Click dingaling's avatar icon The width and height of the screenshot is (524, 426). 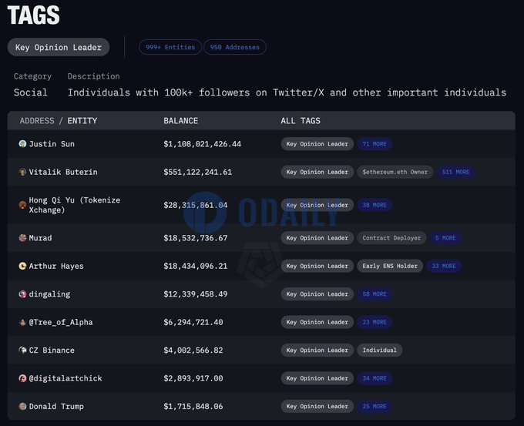click(22, 294)
